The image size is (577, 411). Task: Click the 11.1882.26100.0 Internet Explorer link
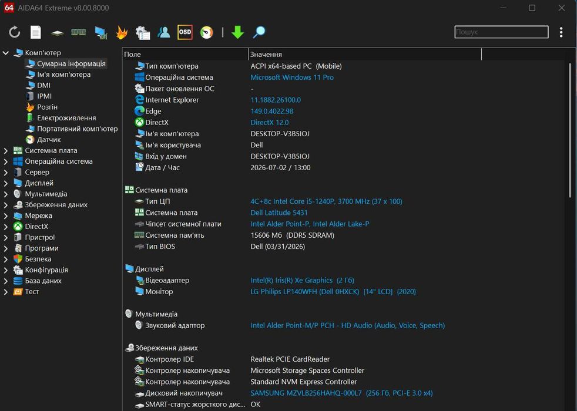point(276,100)
